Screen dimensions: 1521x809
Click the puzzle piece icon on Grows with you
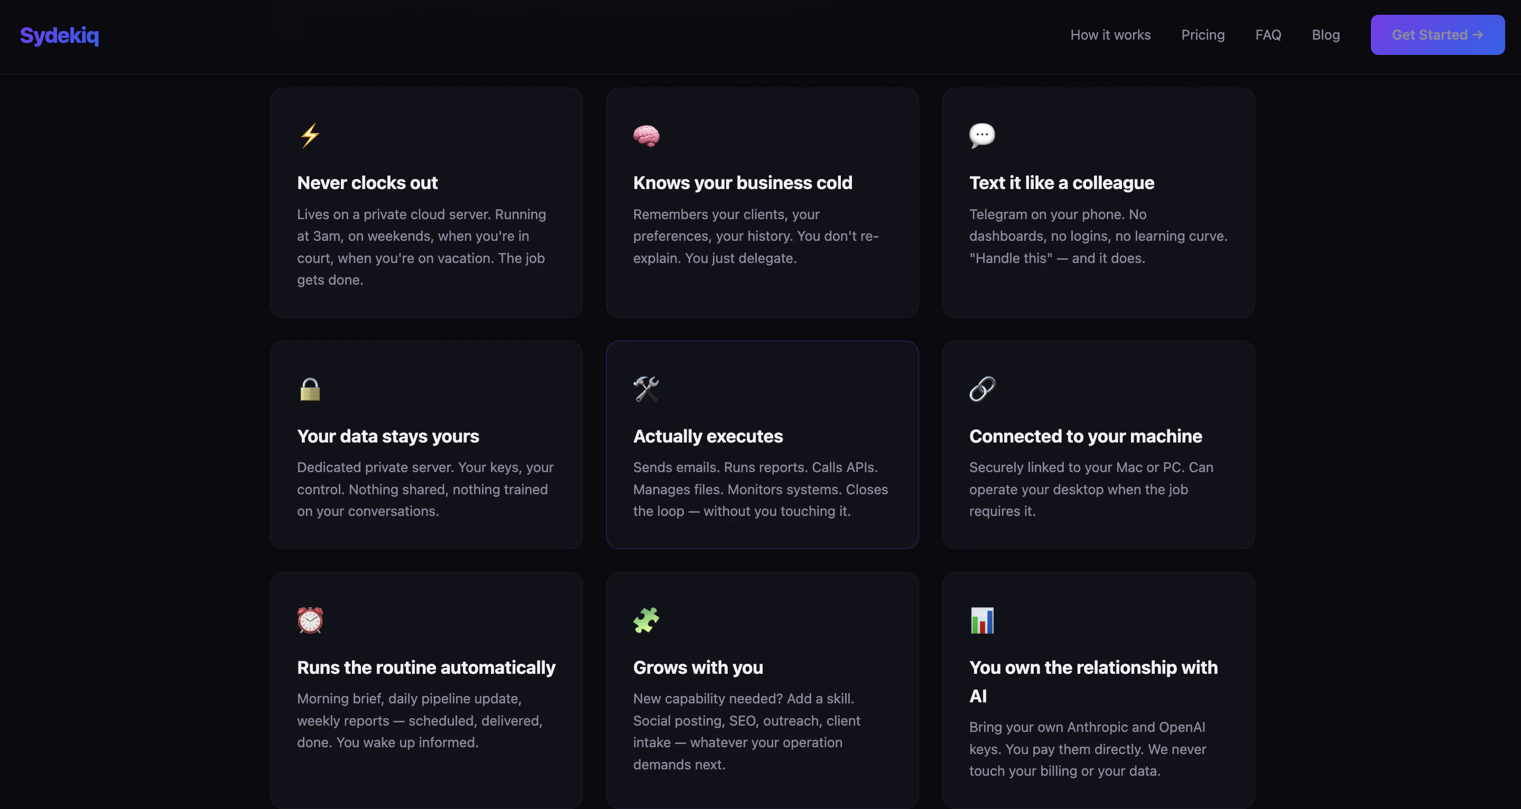pos(646,620)
